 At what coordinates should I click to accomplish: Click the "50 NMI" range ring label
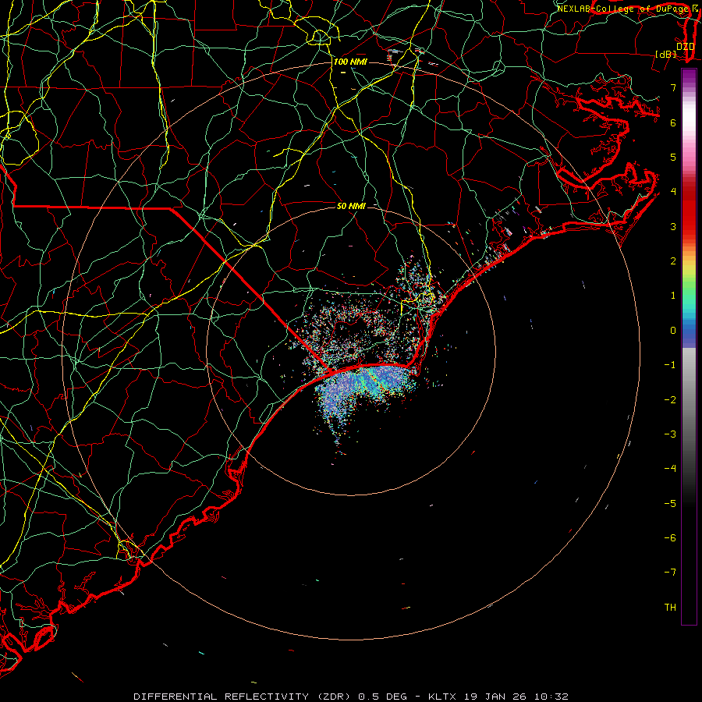tap(351, 206)
